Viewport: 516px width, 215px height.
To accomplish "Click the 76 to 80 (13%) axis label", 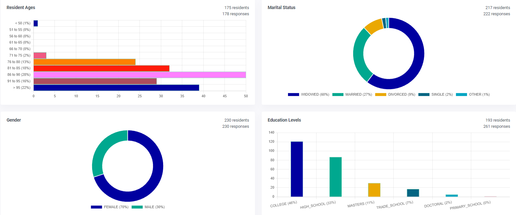I will coord(19,62).
